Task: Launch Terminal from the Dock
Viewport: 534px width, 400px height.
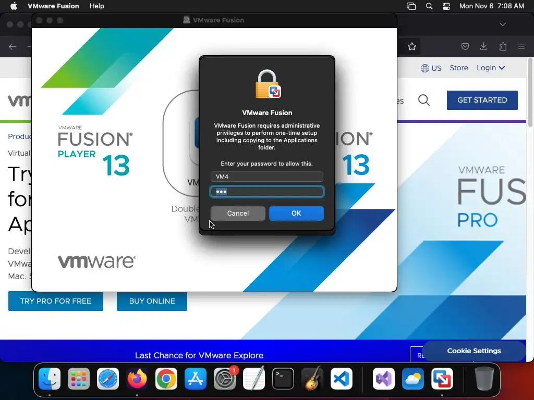Action: pos(283,379)
